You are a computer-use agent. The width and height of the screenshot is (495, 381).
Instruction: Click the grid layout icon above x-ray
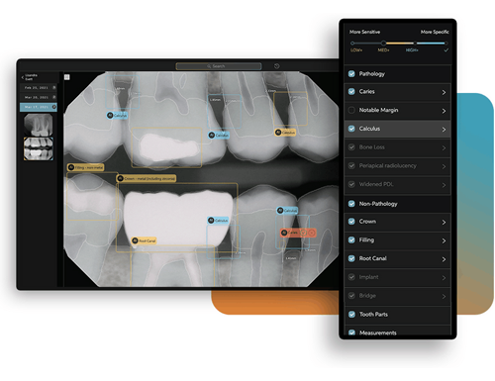click(x=67, y=77)
